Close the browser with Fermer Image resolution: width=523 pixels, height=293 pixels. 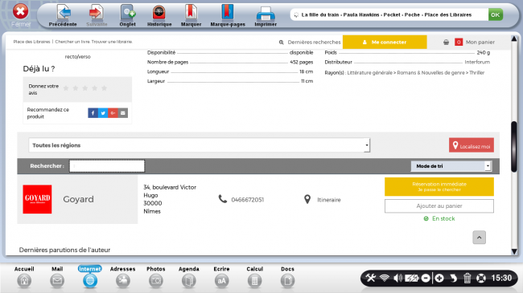[x=21, y=14]
